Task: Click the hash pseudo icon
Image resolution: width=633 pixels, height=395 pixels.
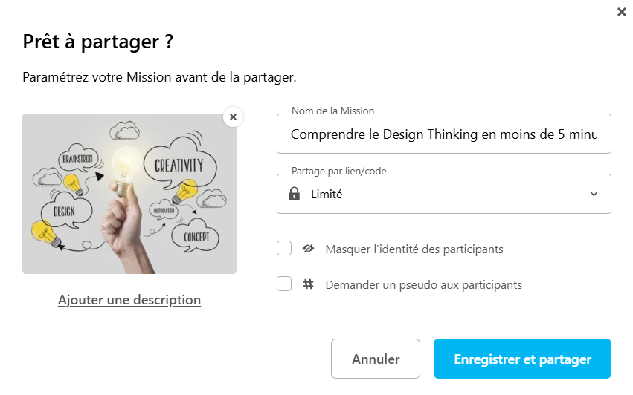Action: tap(308, 284)
